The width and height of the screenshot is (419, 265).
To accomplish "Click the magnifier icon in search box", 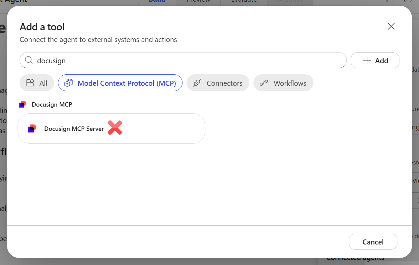I will pyautogui.click(x=29, y=60).
